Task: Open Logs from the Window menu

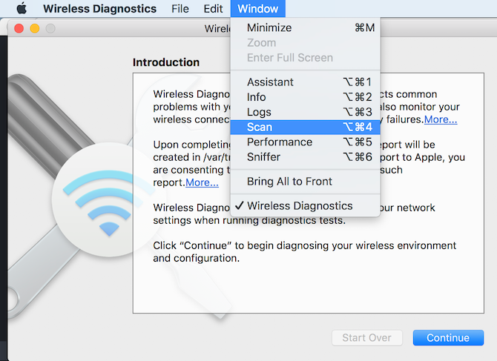Action: click(x=259, y=112)
